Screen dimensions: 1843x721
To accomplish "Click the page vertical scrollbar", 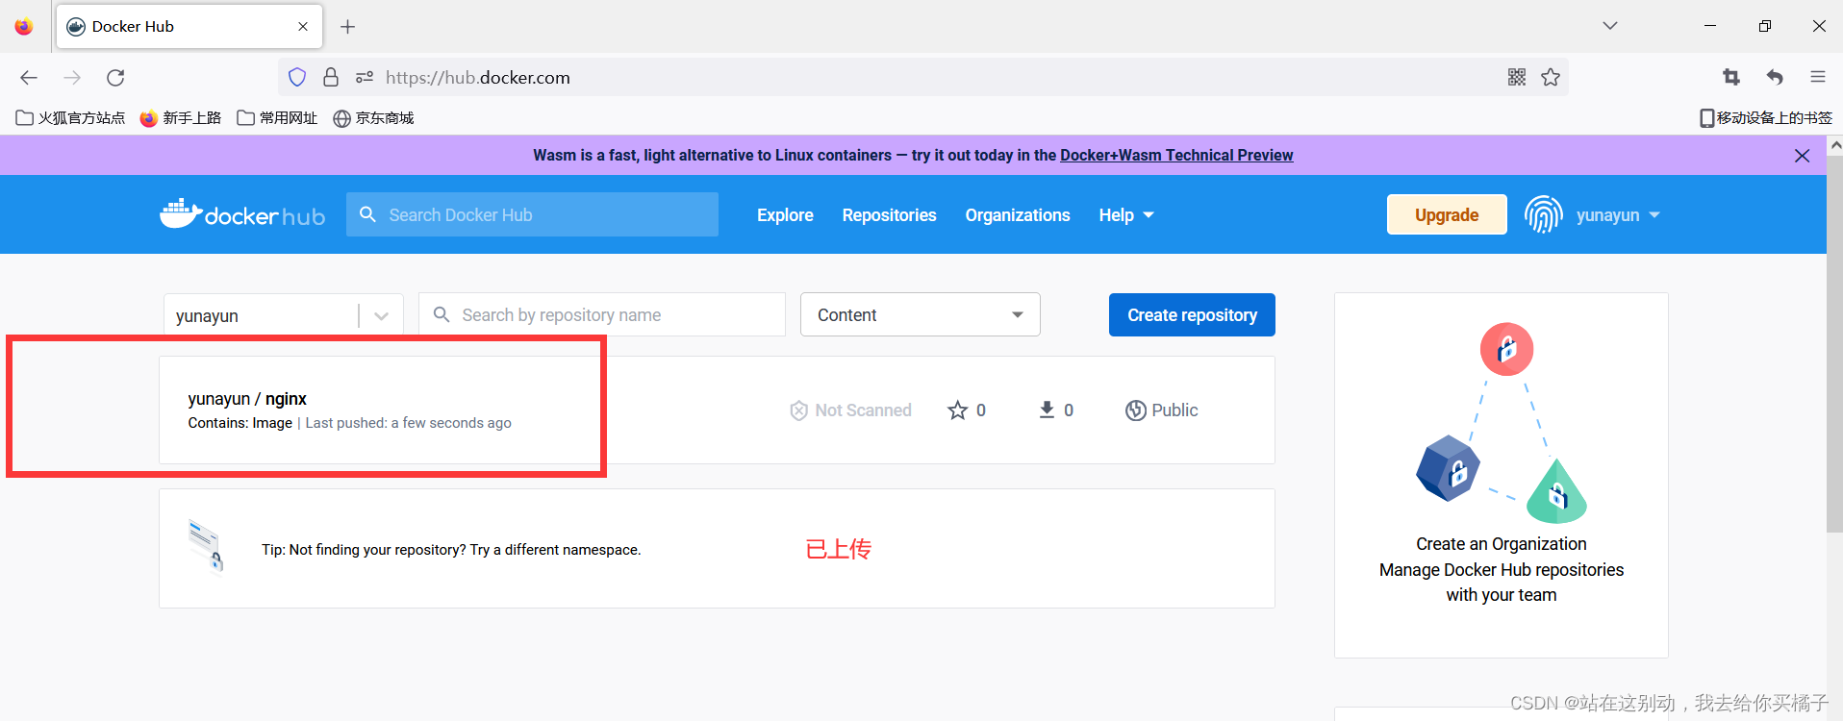I will (1834, 344).
